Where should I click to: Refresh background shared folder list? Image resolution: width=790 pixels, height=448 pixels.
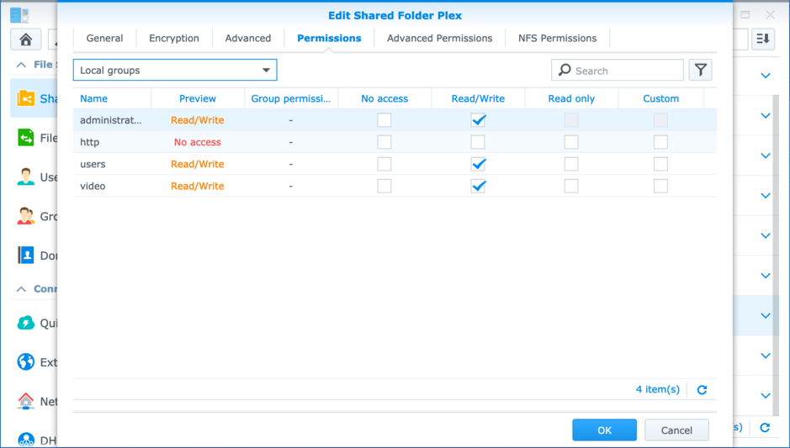tap(765, 427)
